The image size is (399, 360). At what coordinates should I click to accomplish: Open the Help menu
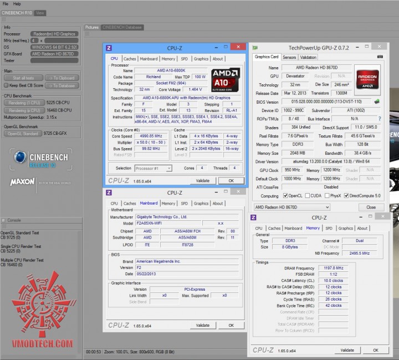(17, 4)
